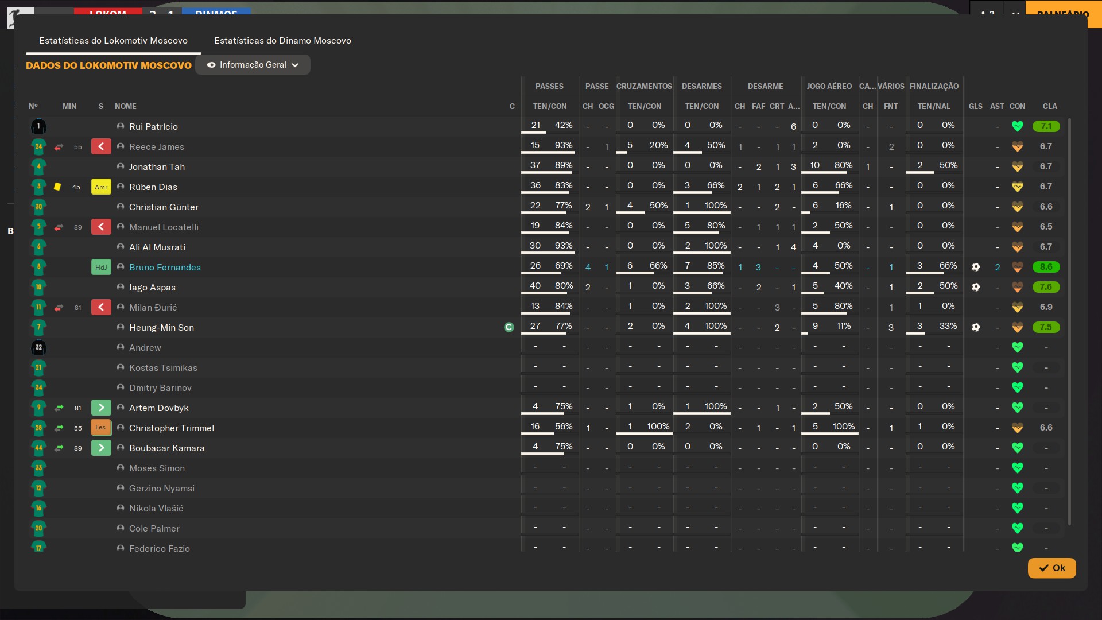1102x620 pixels.
Task: Click Bruno Fernandes's condition heart icon
Action: point(1017,267)
